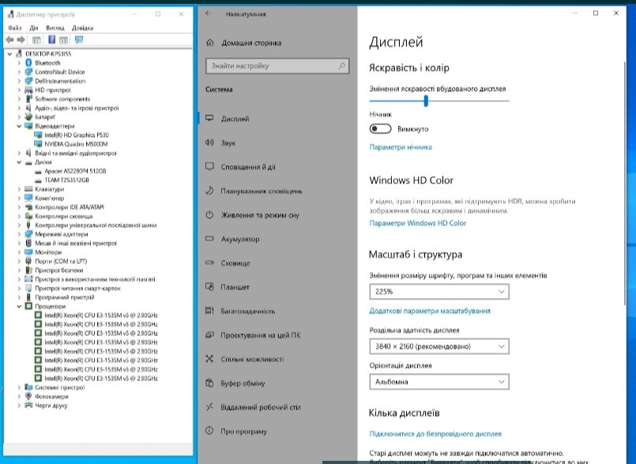This screenshot has height=464, width=636.
Task: Click the scan for hardware changes monitor icon
Action: [79, 40]
